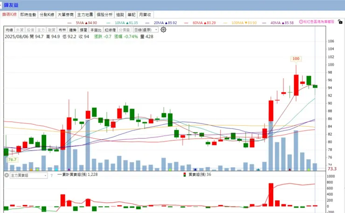Toggle the 外資 overlay button
The image size is (345, 213).
click(20, 30)
